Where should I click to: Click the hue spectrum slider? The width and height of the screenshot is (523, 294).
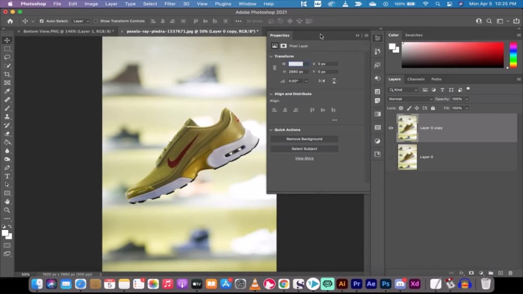[x=514, y=55]
